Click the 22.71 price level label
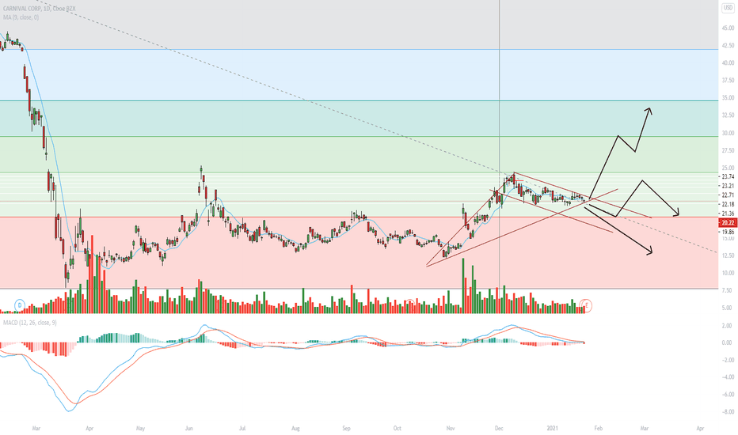This screenshot has height=435, width=738. (728, 195)
